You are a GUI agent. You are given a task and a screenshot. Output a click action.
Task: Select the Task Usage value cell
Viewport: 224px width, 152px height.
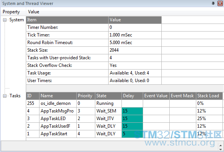click(135, 73)
